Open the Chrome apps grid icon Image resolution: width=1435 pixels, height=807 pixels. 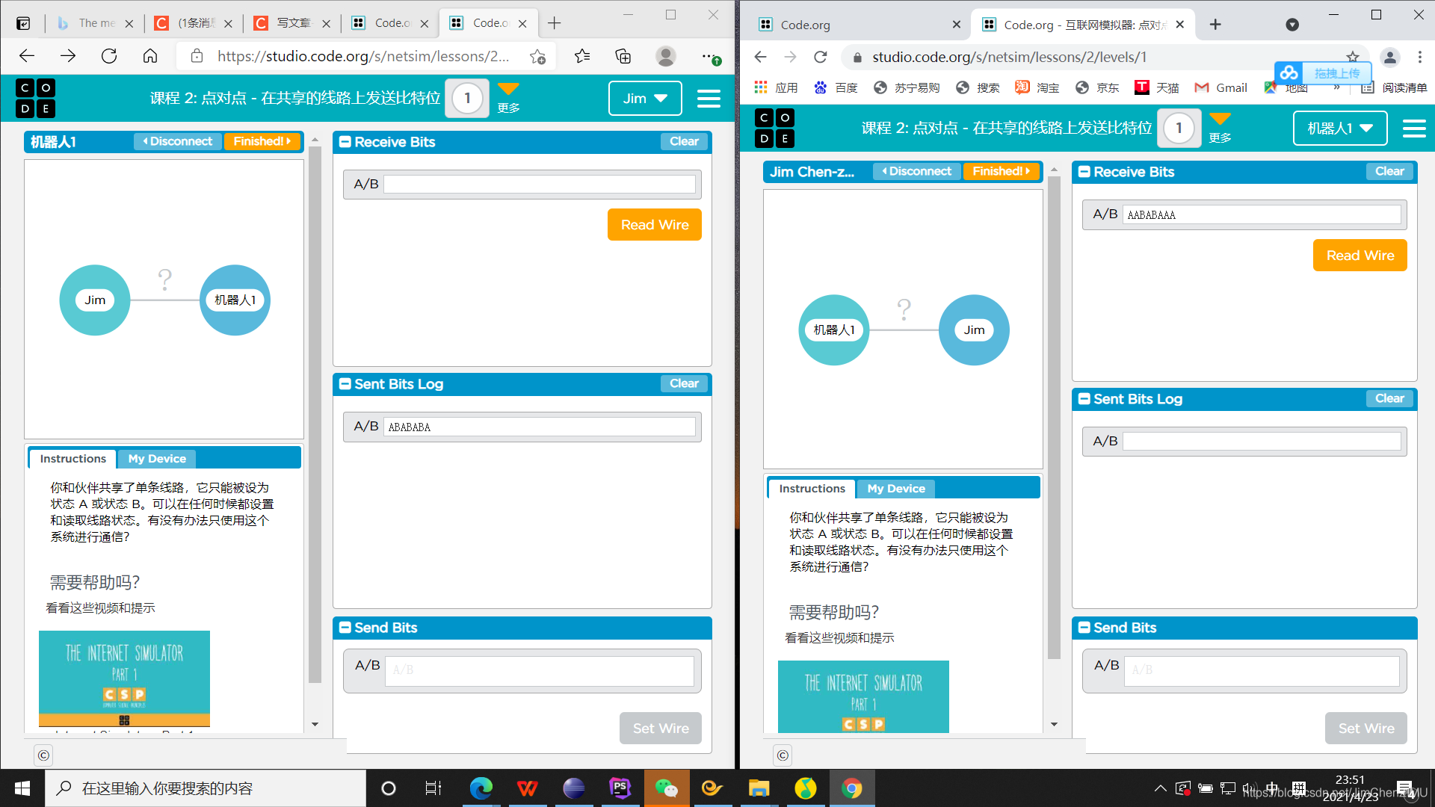[759, 87]
